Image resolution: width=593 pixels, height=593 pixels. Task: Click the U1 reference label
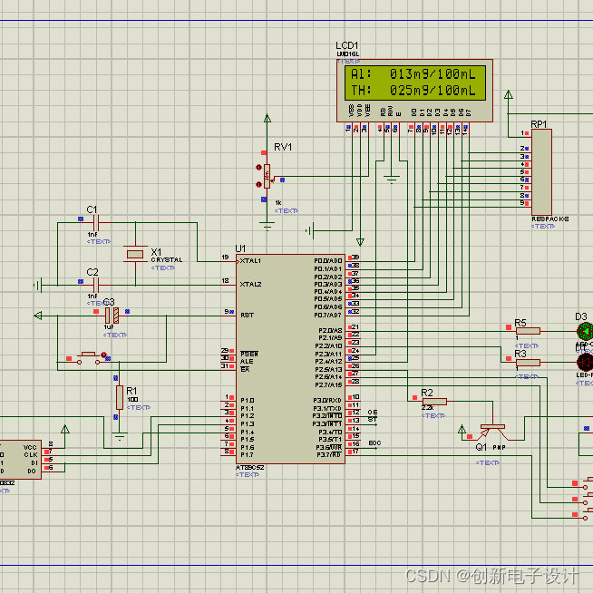(x=240, y=248)
